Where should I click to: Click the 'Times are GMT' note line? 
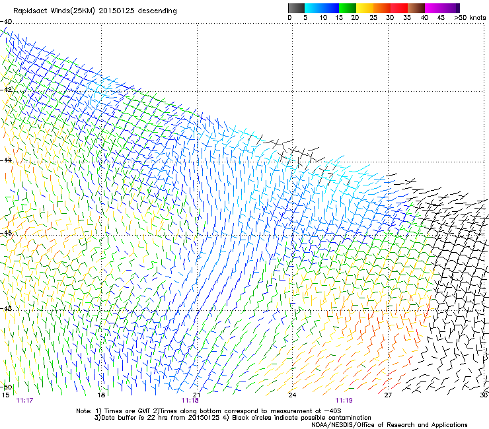209,411
